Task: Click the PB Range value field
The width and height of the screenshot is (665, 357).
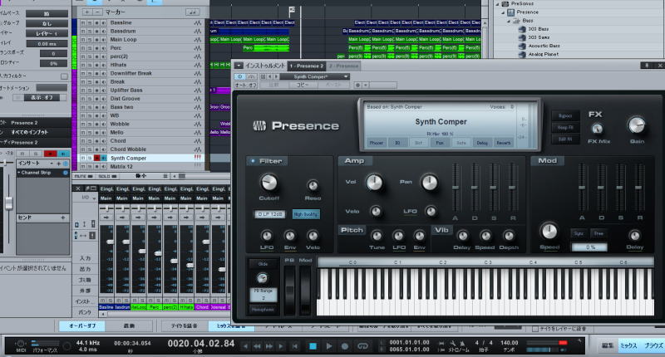Action: tap(263, 295)
